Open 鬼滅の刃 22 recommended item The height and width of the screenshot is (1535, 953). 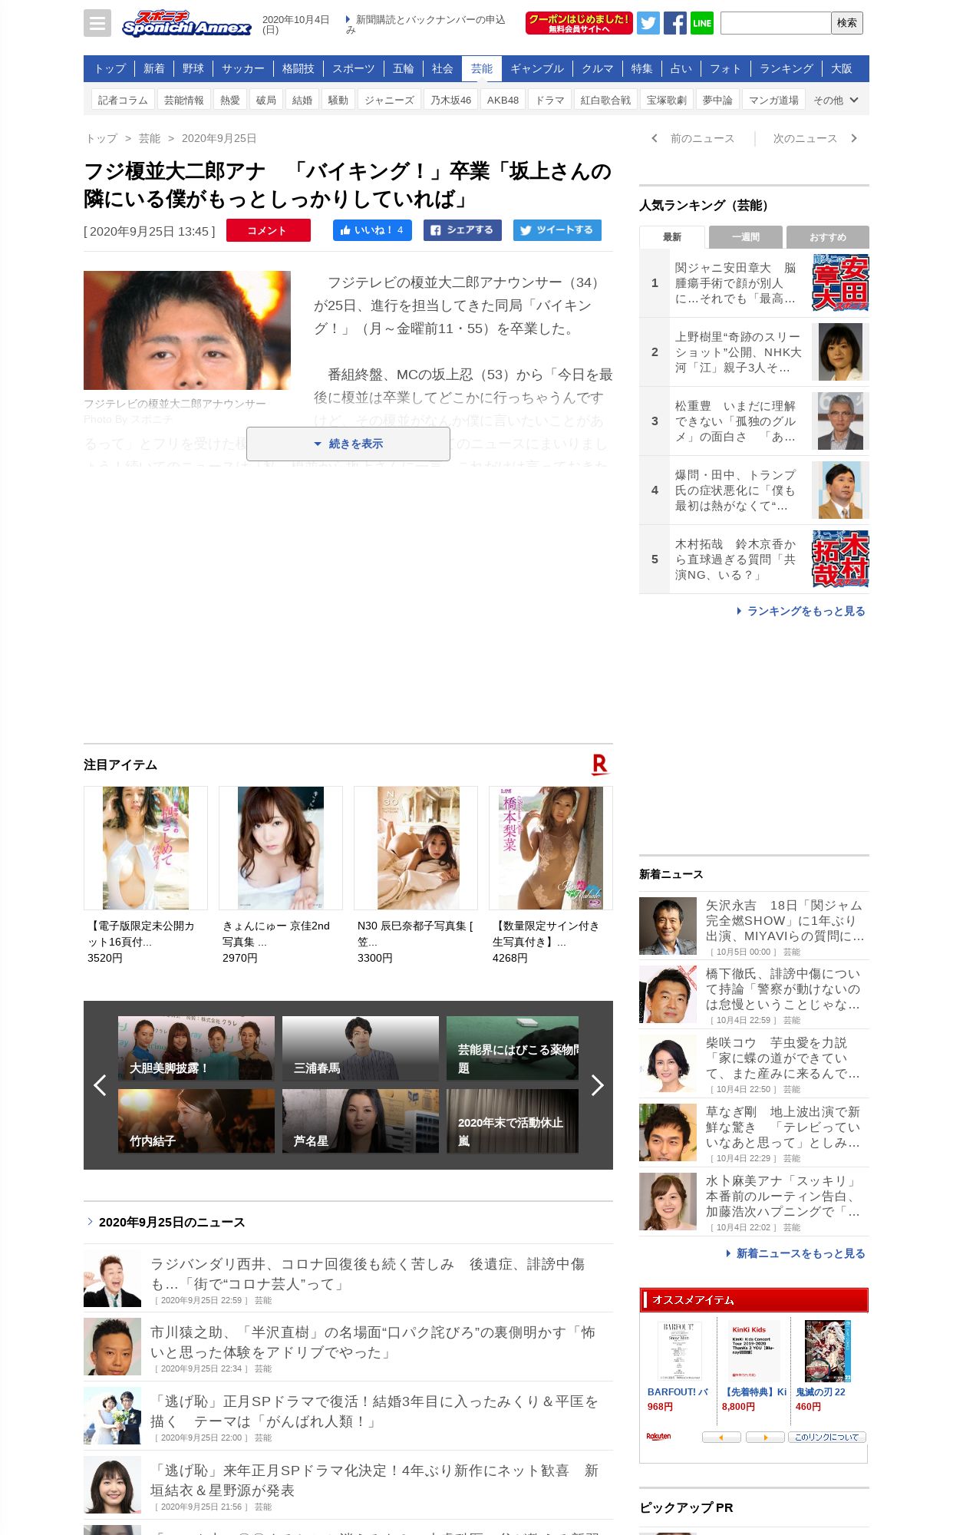(x=827, y=1366)
